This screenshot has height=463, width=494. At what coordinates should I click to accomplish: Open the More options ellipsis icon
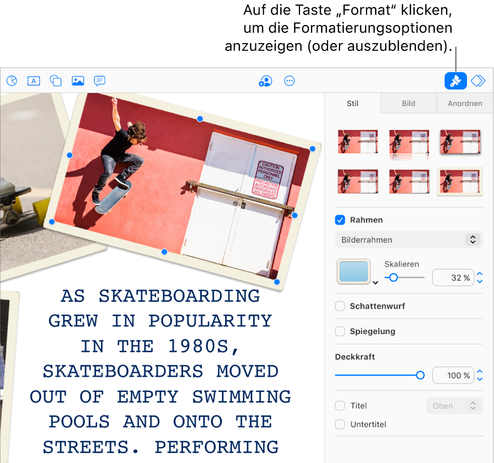(x=289, y=81)
